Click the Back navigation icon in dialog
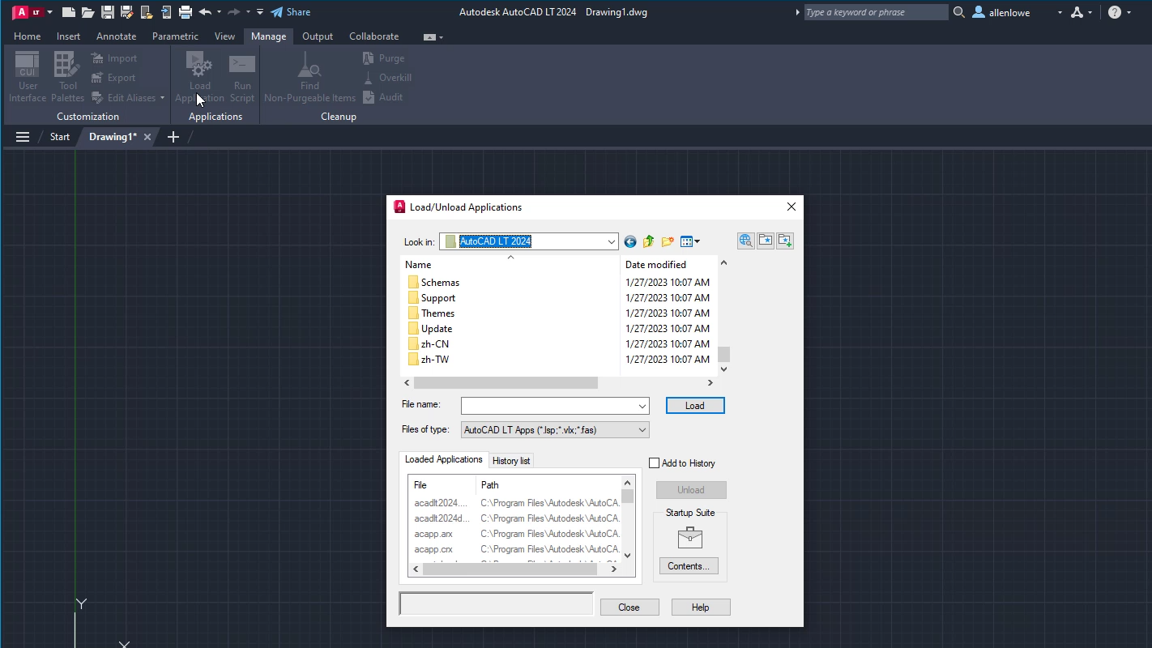1152x648 pixels. (629, 241)
